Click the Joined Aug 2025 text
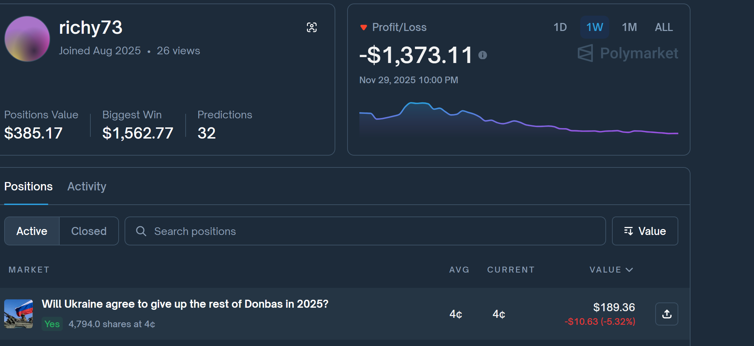 tap(100, 51)
